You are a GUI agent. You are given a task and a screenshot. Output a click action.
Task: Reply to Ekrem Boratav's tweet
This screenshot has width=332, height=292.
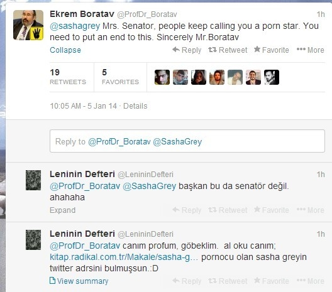[187, 50]
